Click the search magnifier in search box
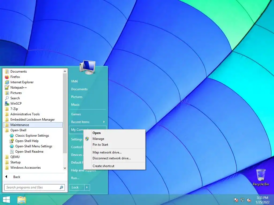 (61, 187)
